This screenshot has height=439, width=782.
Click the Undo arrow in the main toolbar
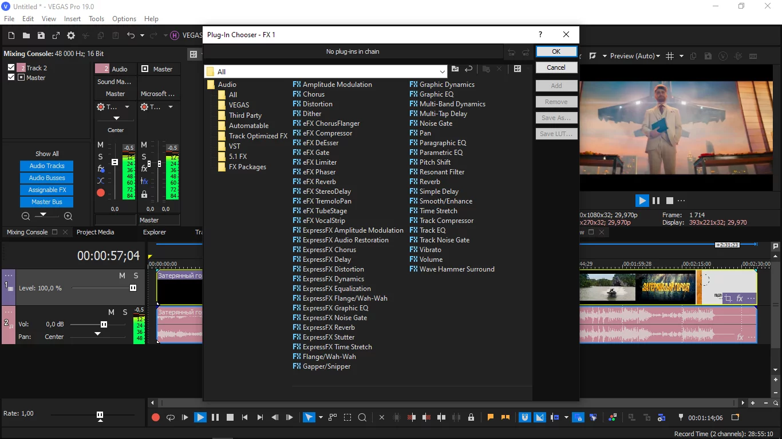(131, 35)
